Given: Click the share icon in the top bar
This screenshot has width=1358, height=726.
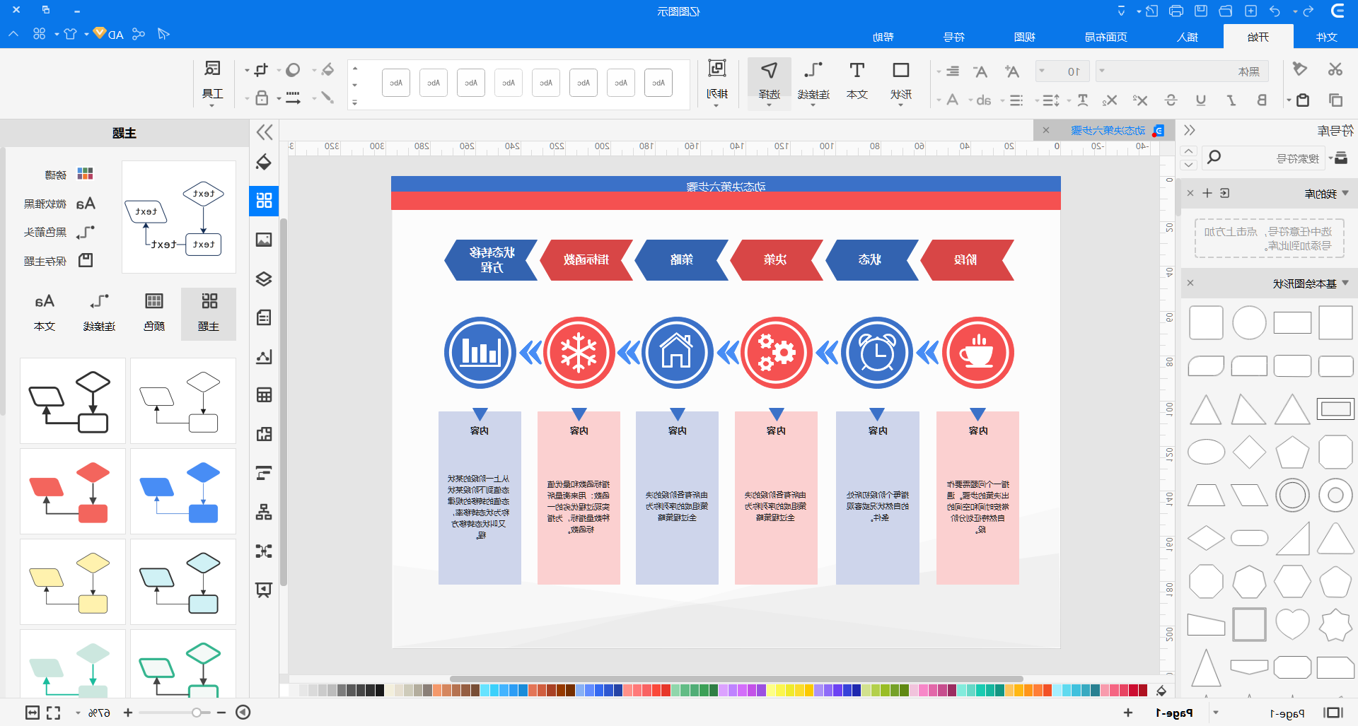Looking at the screenshot, I should tap(139, 34).
